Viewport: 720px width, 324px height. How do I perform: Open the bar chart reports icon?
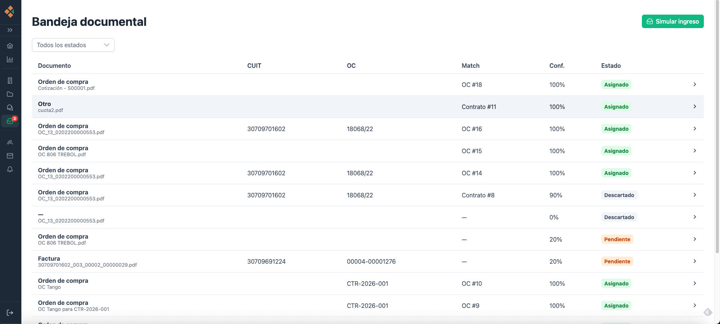(10, 59)
